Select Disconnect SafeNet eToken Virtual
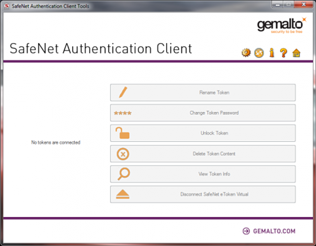 pyautogui.click(x=203, y=194)
